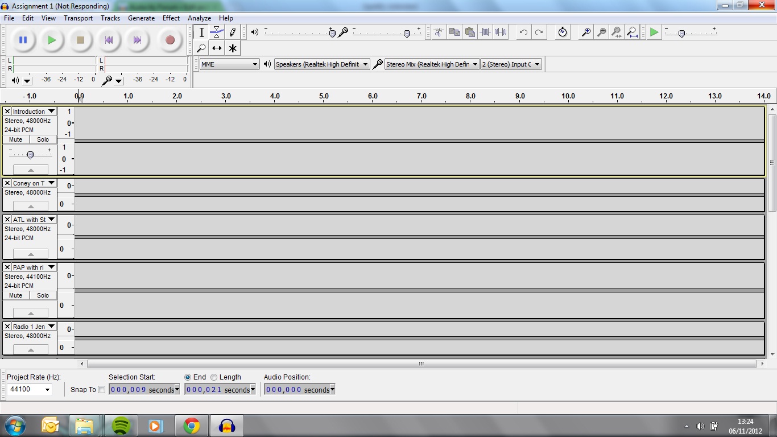
Task: Select the Draw tool pencil
Action: 233,32
